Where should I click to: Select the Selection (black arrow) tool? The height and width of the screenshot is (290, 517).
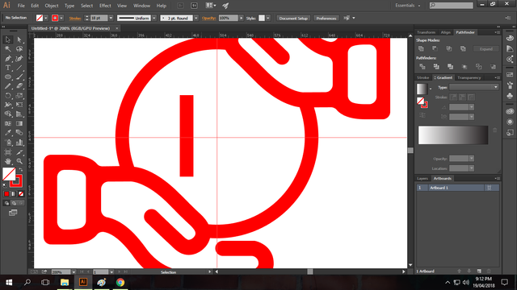pos(8,39)
